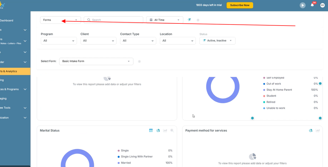This screenshot has height=167, width=328.
Task: Open the Basic Intake Form selector
Action: 96,61
